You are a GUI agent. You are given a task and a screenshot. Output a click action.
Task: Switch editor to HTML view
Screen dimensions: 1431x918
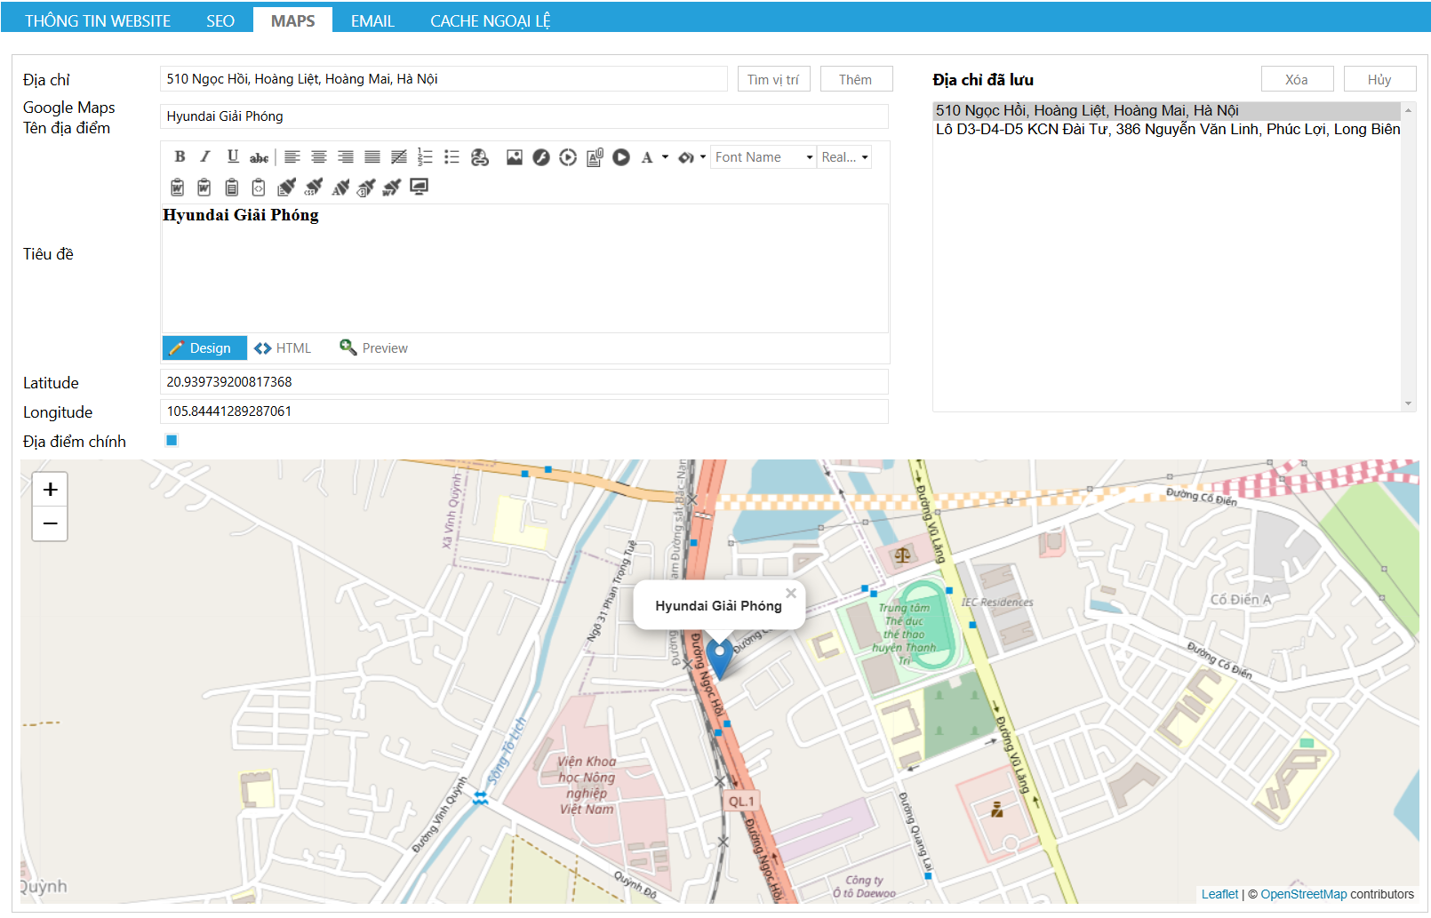(283, 348)
